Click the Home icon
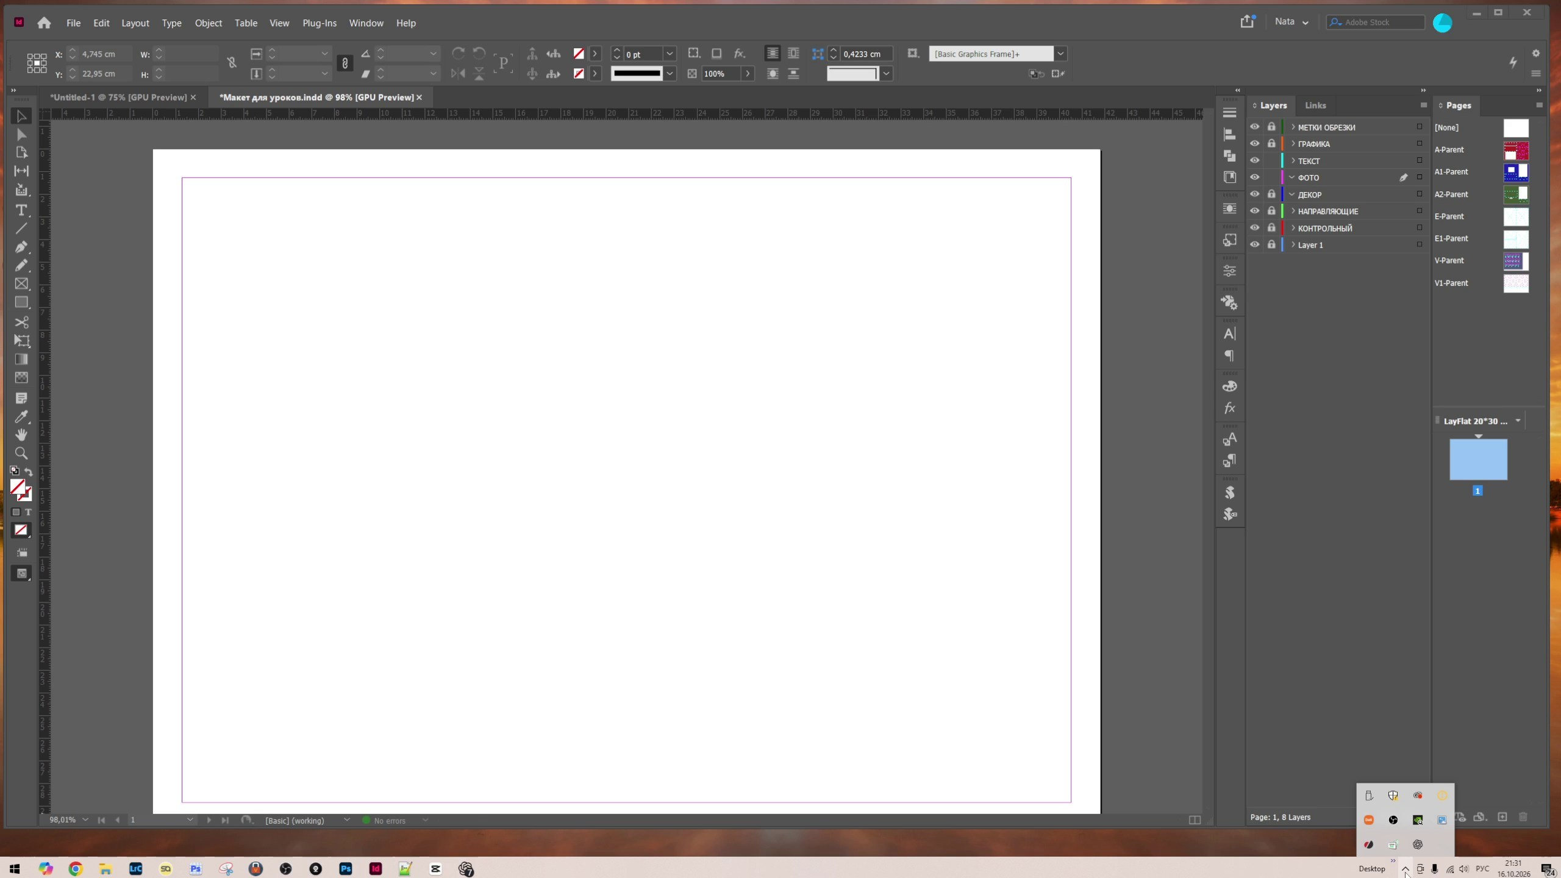1561x878 pixels. 44,23
